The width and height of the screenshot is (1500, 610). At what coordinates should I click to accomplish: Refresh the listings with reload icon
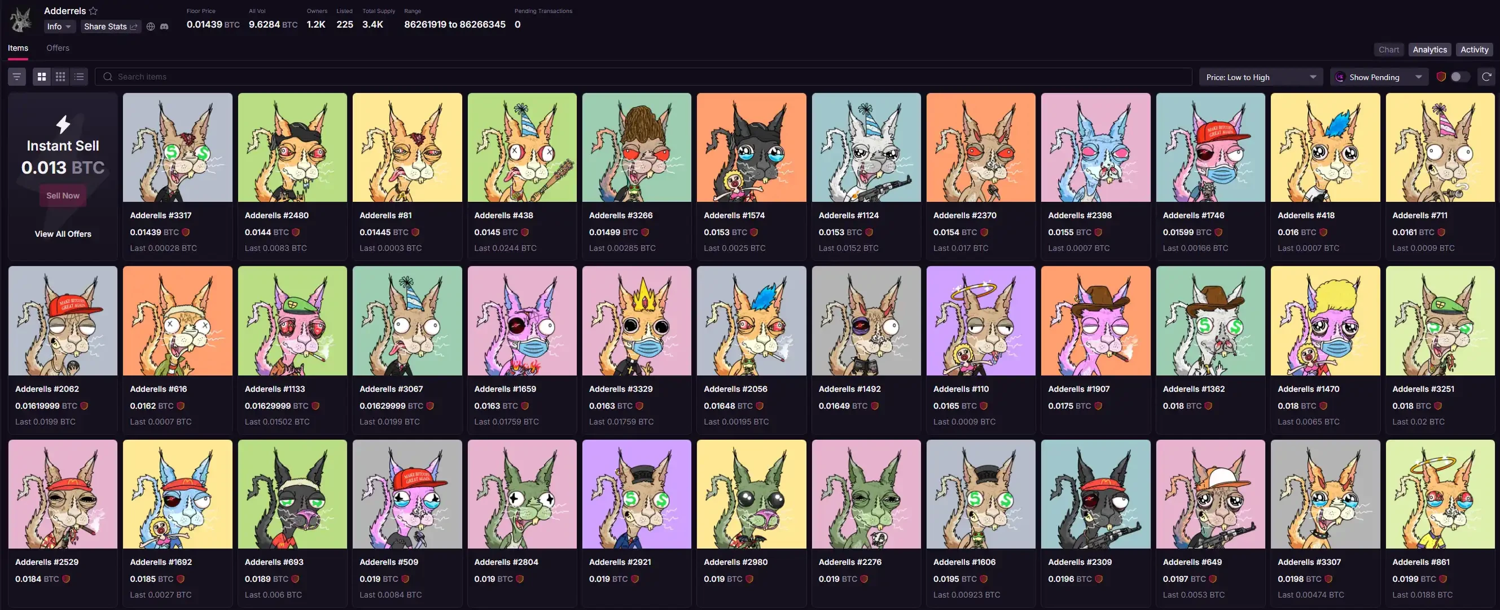point(1486,77)
